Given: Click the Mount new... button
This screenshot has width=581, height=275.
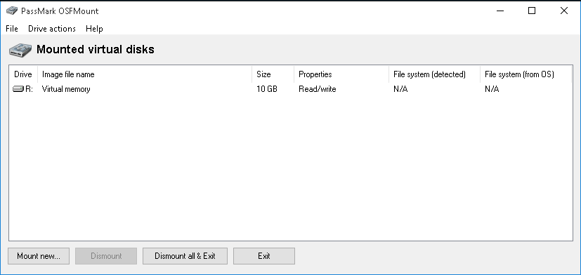Looking at the screenshot, I should tap(39, 256).
